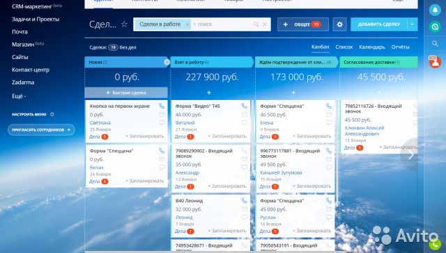Click chat icon on Кнопка на первом экране card
This screenshot has height=253, width=446.
162,123
